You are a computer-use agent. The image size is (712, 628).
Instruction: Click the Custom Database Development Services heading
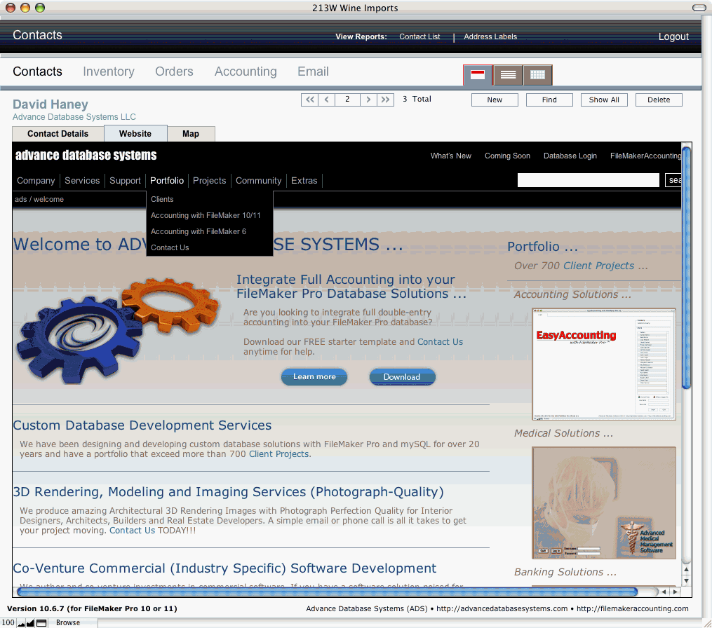[x=142, y=425]
